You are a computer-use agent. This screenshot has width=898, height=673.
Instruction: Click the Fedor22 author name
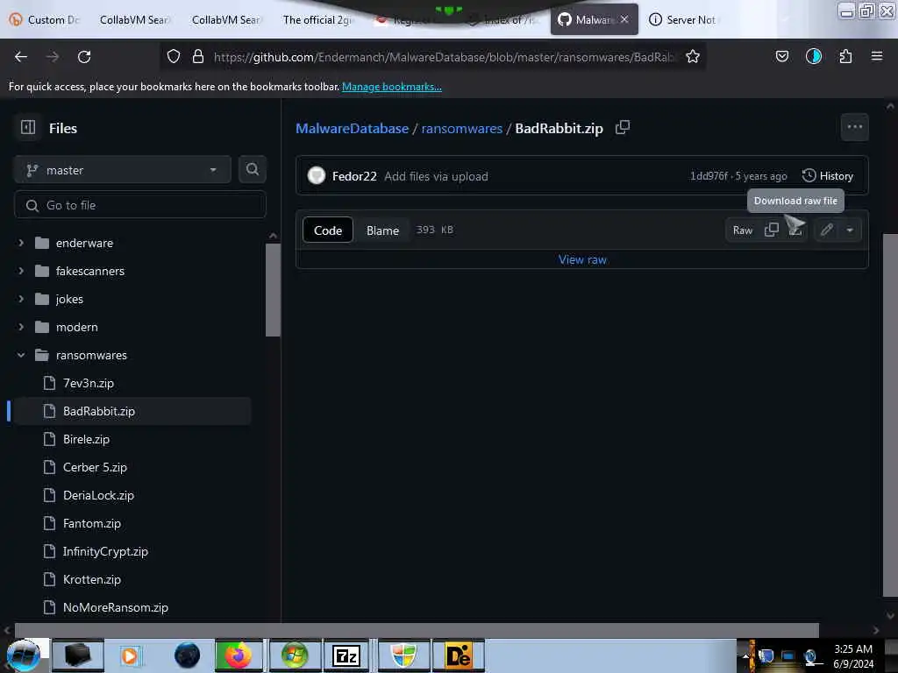click(x=354, y=176)
